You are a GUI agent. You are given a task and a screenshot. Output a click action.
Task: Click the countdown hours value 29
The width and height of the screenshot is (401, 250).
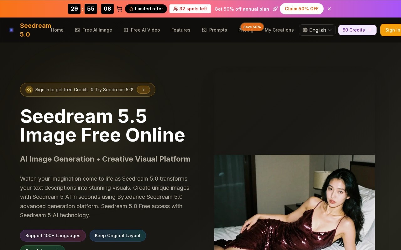74,9
